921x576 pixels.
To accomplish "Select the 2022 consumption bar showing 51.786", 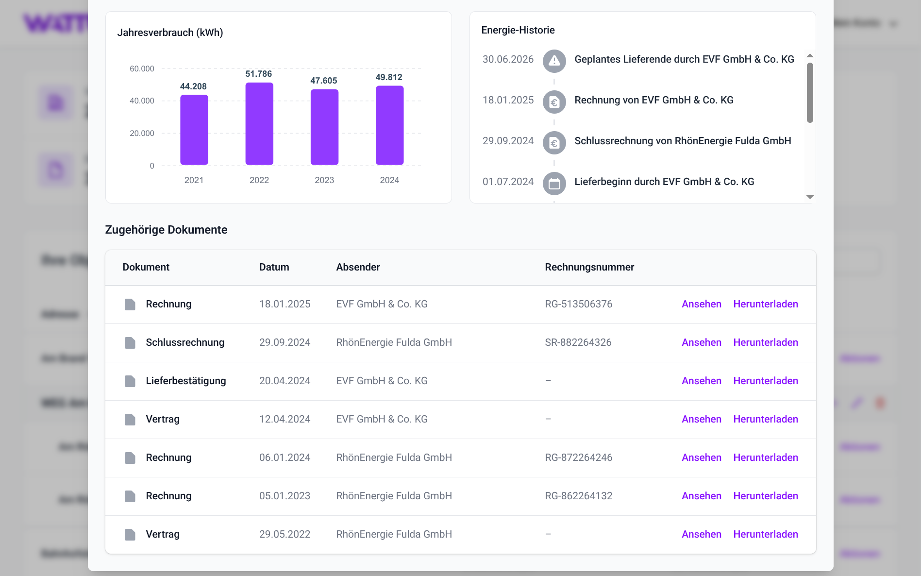I will (x=259, y=124).
